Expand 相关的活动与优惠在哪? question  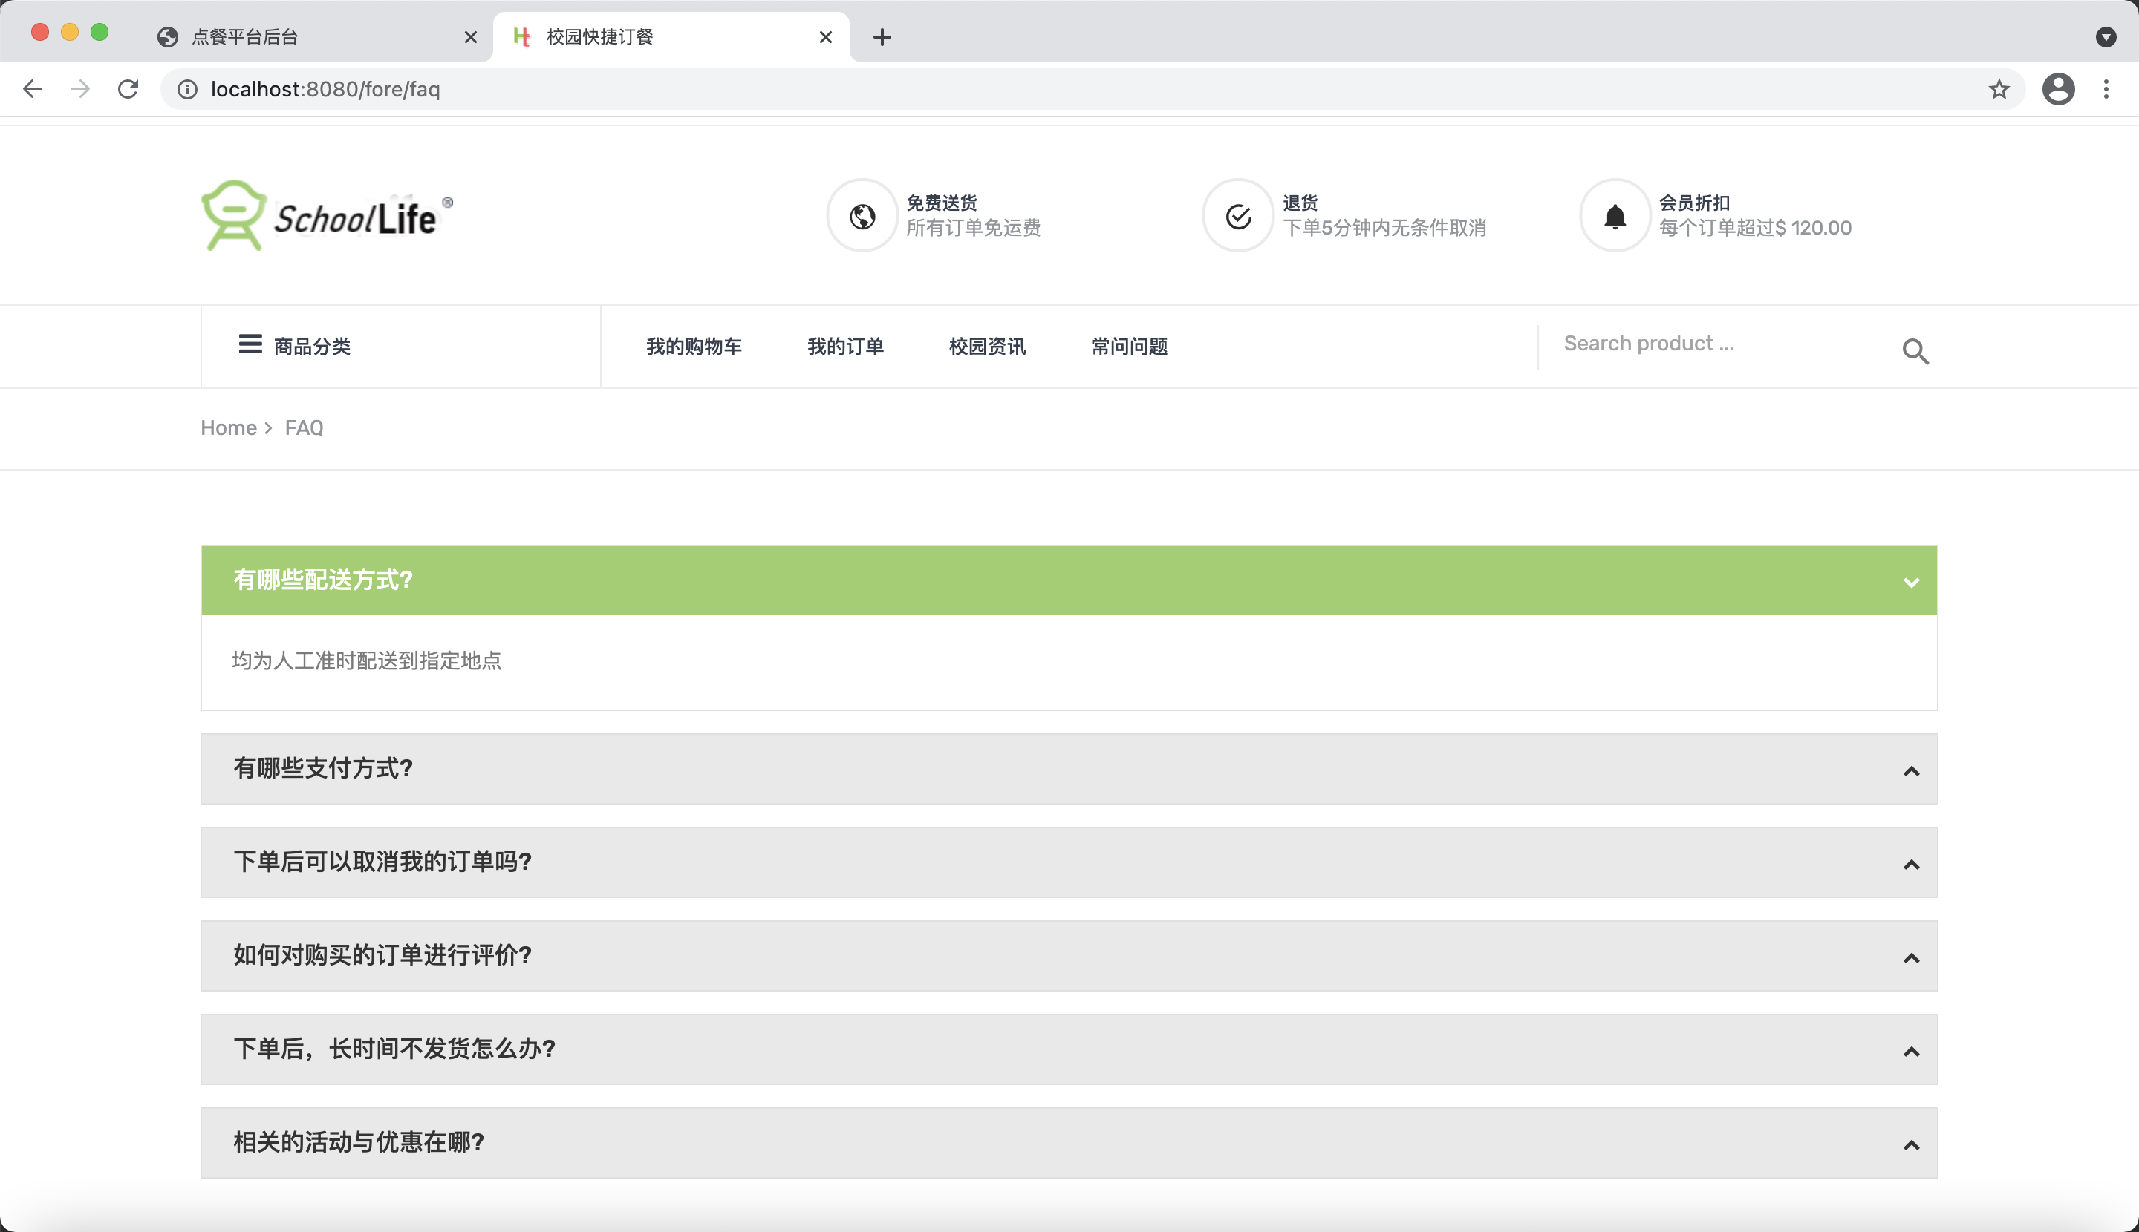[1069, 1142]
